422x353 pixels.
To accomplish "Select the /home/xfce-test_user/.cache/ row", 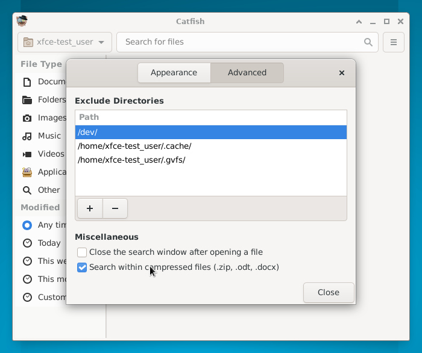I will click(211, 146).
